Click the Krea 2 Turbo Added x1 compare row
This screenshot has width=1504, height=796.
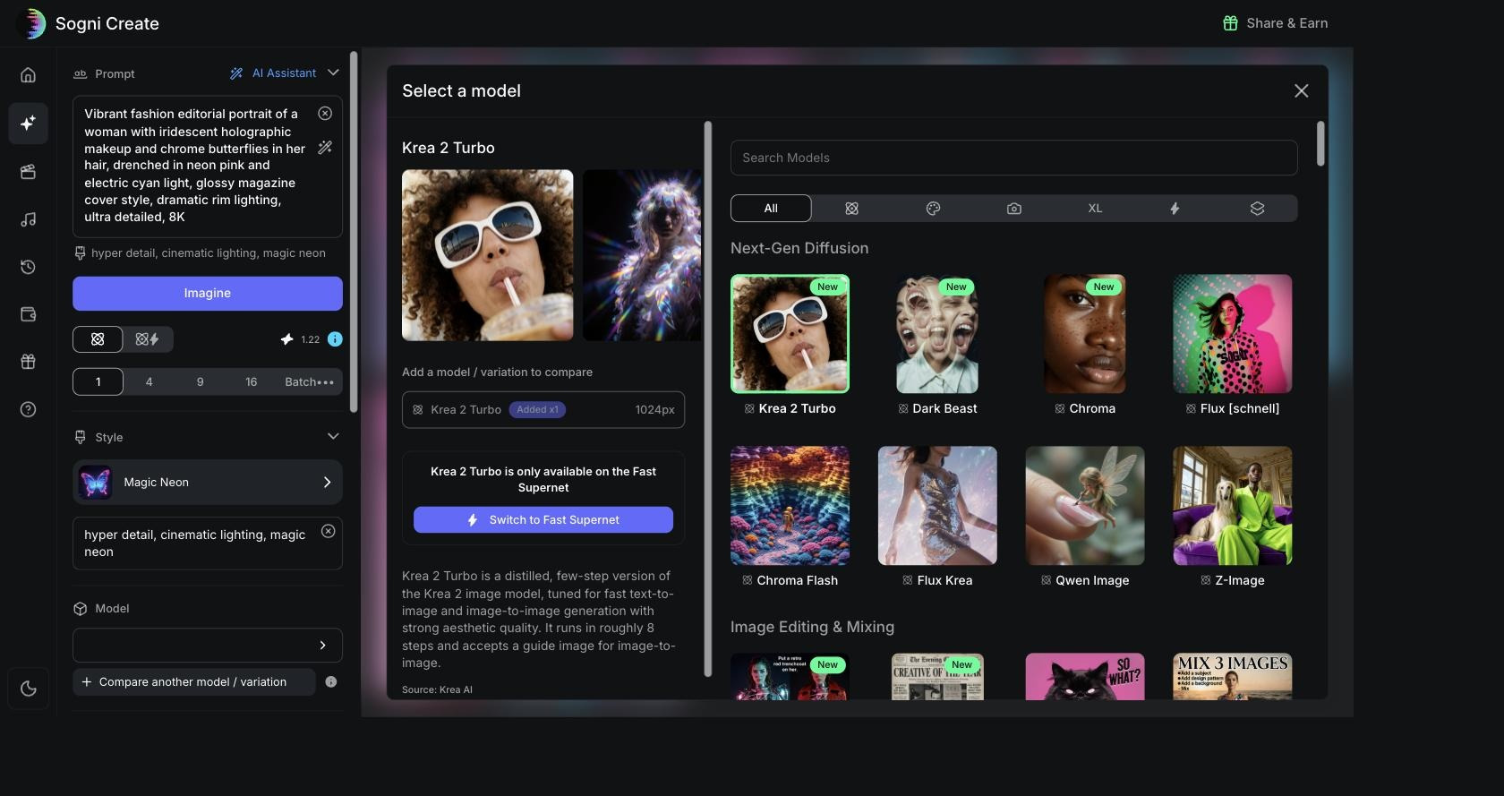543,410
